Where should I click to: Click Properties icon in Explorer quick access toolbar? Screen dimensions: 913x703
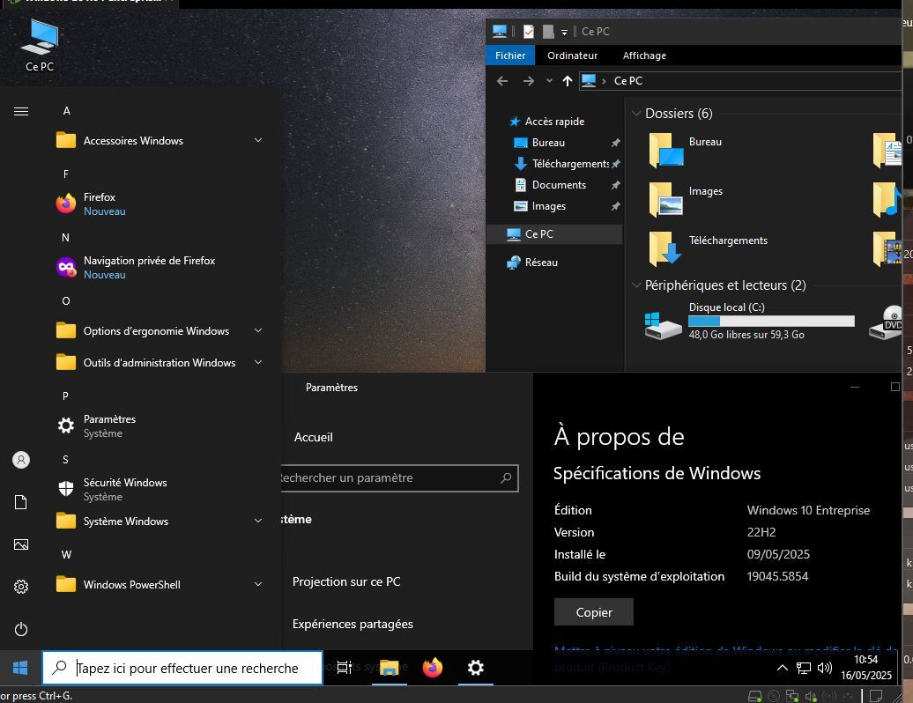(x=529, y=32)
